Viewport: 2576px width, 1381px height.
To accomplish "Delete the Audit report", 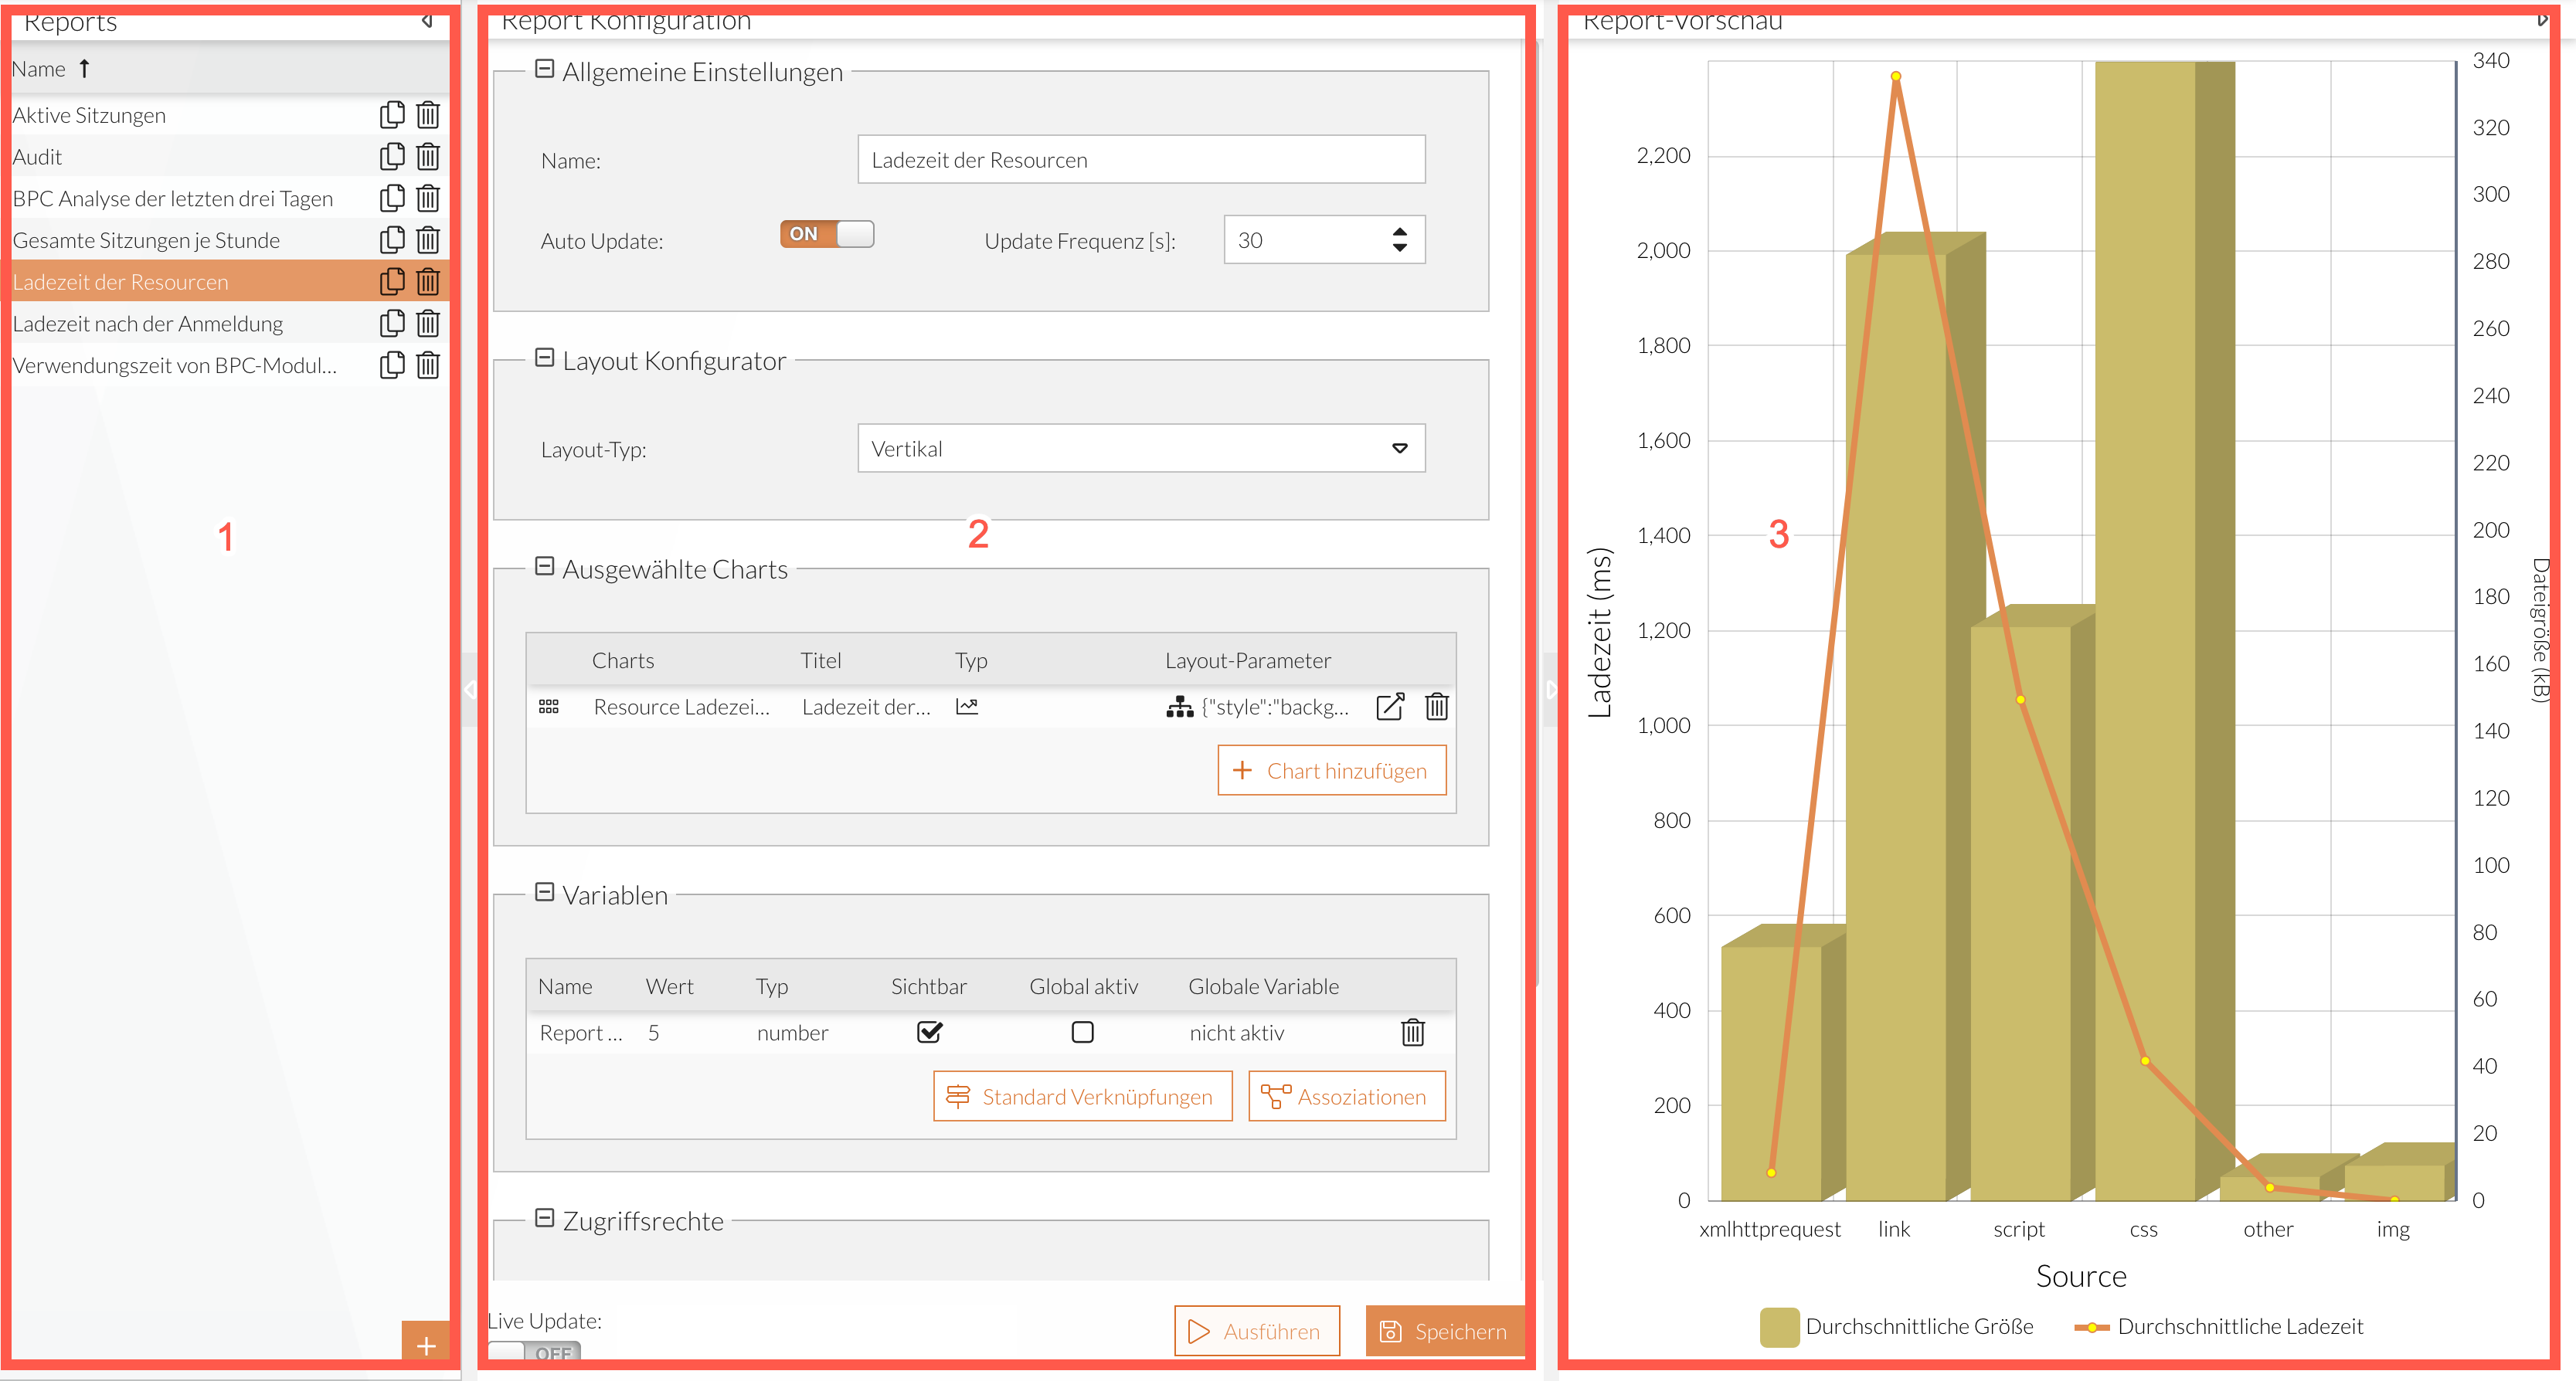I will click(x=428, y=157).
